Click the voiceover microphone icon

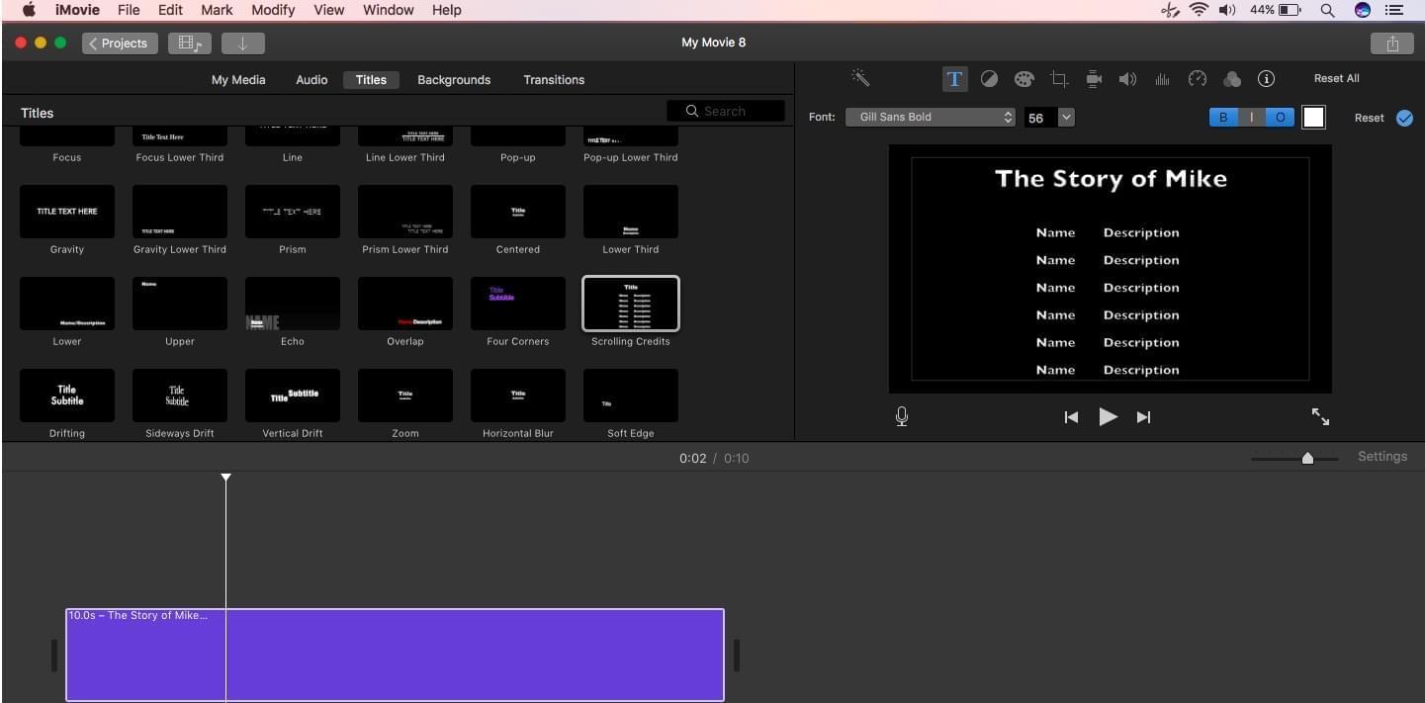click(901, 415)
